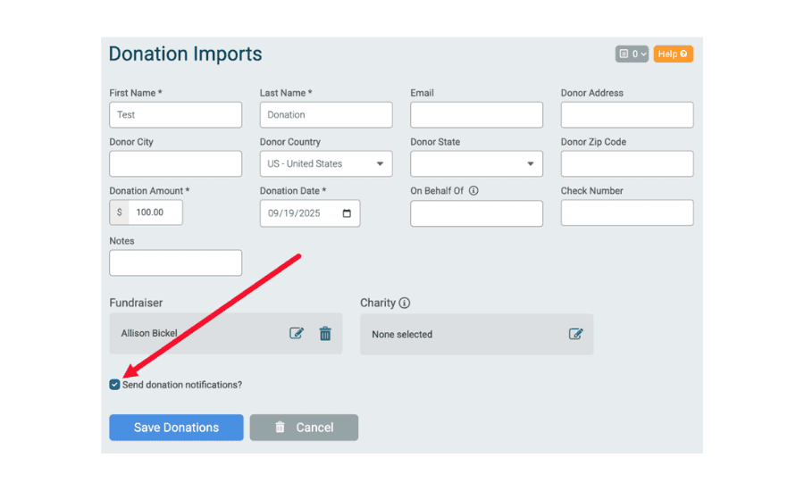Edit the selected charity
The height and width of the screenshot is (491, 804).
click(x=576, y=334)
